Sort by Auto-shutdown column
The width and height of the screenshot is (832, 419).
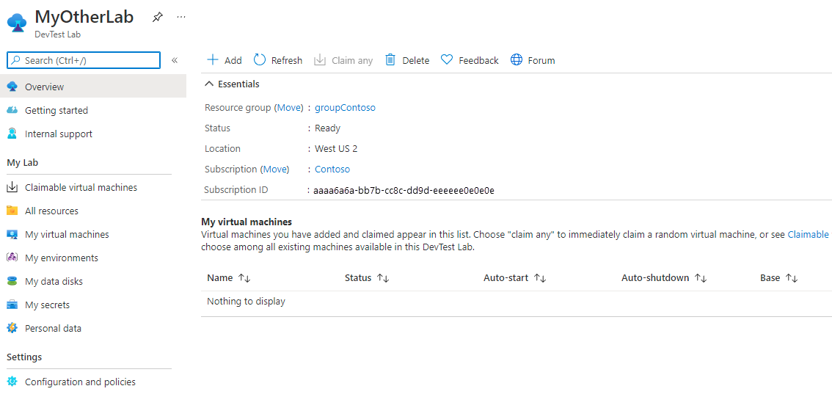(x=700, y=278)
